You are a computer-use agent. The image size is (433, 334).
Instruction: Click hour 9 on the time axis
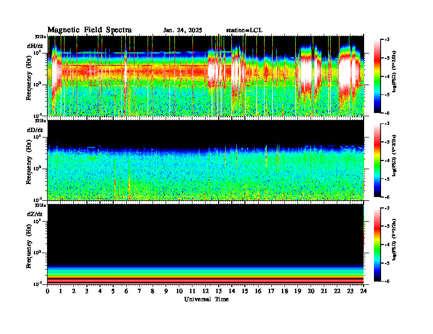(166, 291)
